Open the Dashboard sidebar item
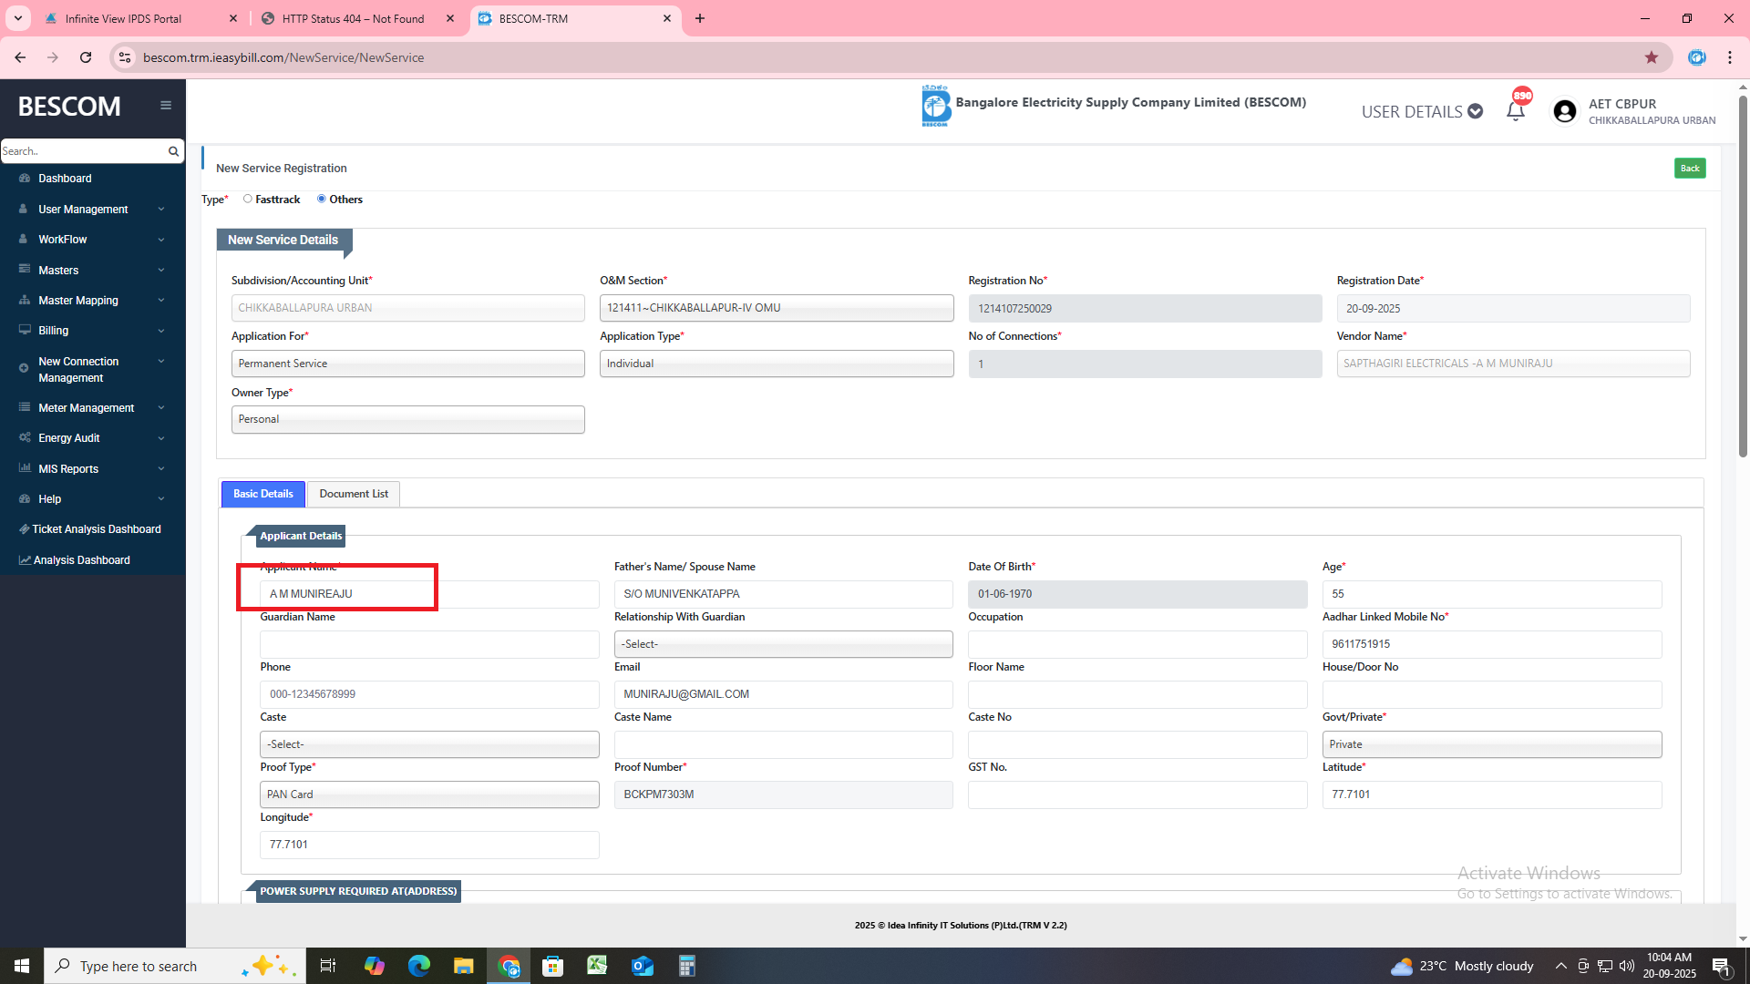The height and width of the screenshot is (984, 1750). tap(65, 179)
